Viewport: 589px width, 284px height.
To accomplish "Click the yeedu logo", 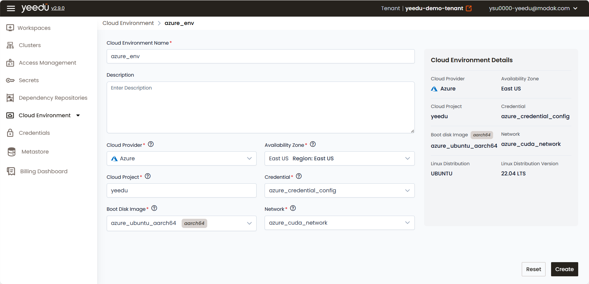I will [x=35, y=8].
